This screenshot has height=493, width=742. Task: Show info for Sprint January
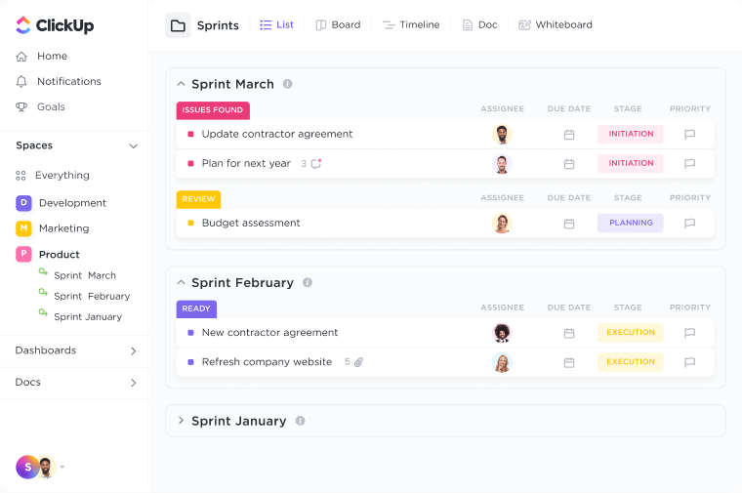300,421
